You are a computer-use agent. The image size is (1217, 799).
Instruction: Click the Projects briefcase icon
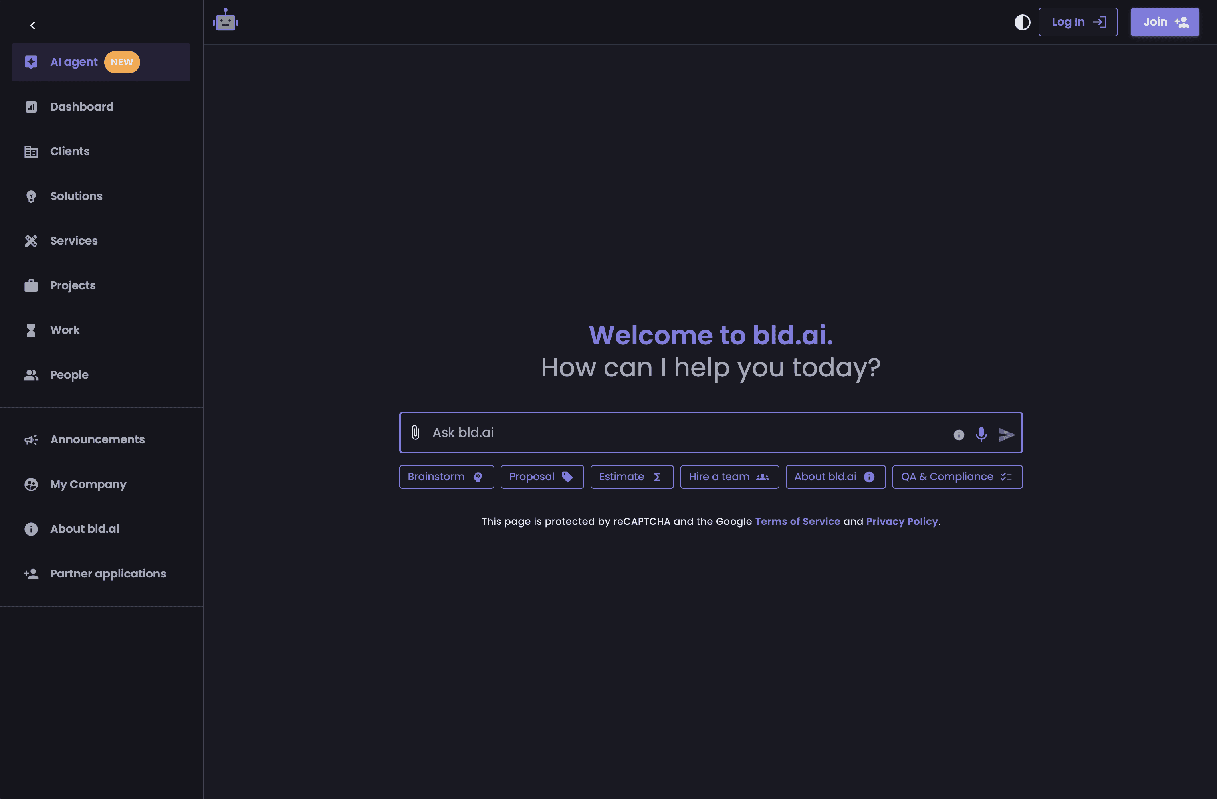point(31,286)
